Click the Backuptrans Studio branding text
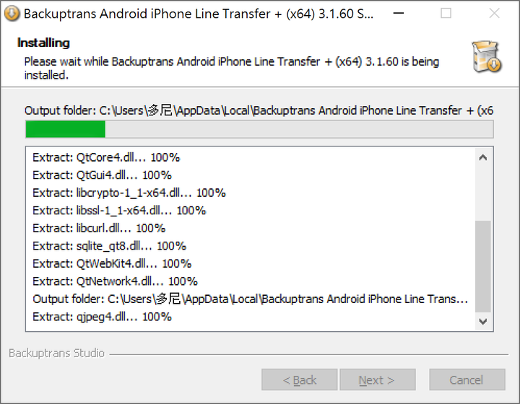 pyautogui.click(x=57, y=353)
